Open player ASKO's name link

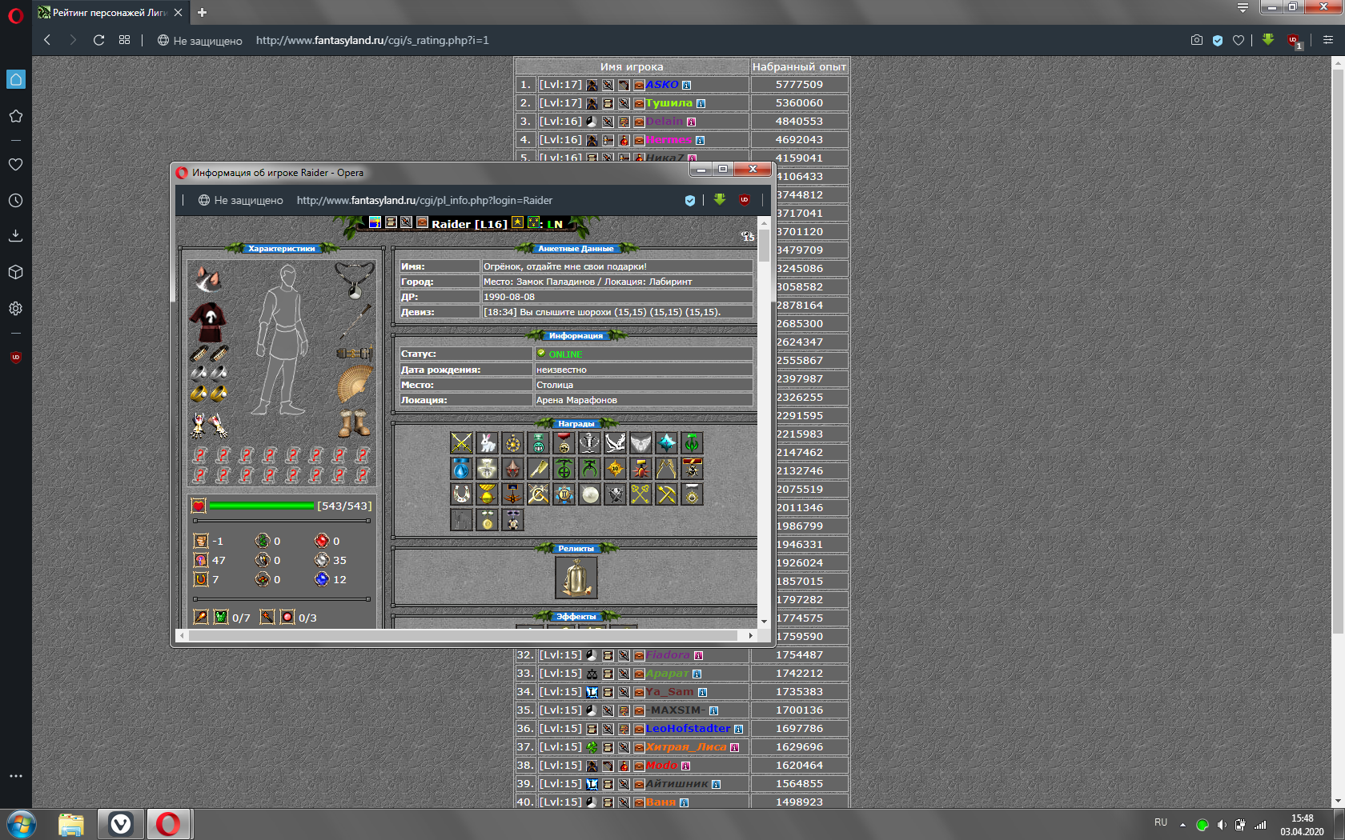(x=662, y=85)
